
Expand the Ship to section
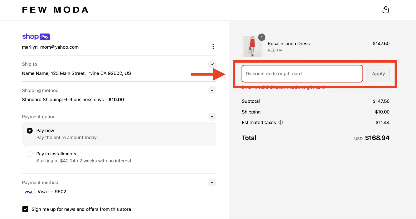click(x=212, y=64)
